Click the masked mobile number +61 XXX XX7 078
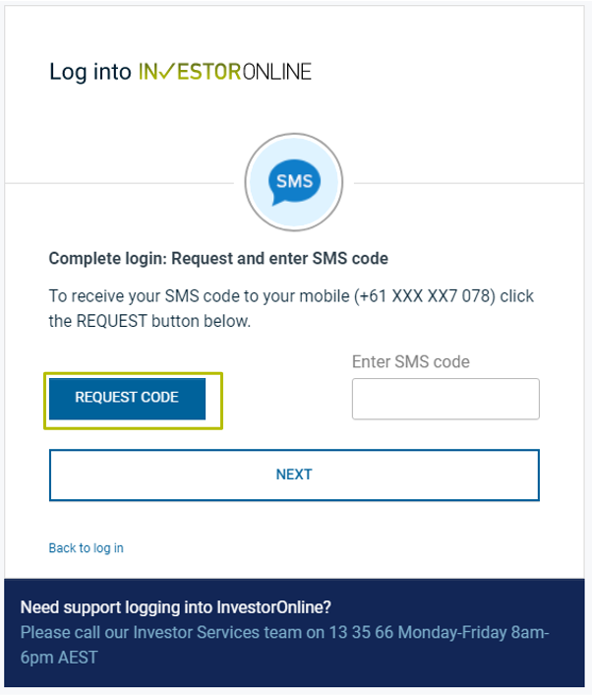 424,295
